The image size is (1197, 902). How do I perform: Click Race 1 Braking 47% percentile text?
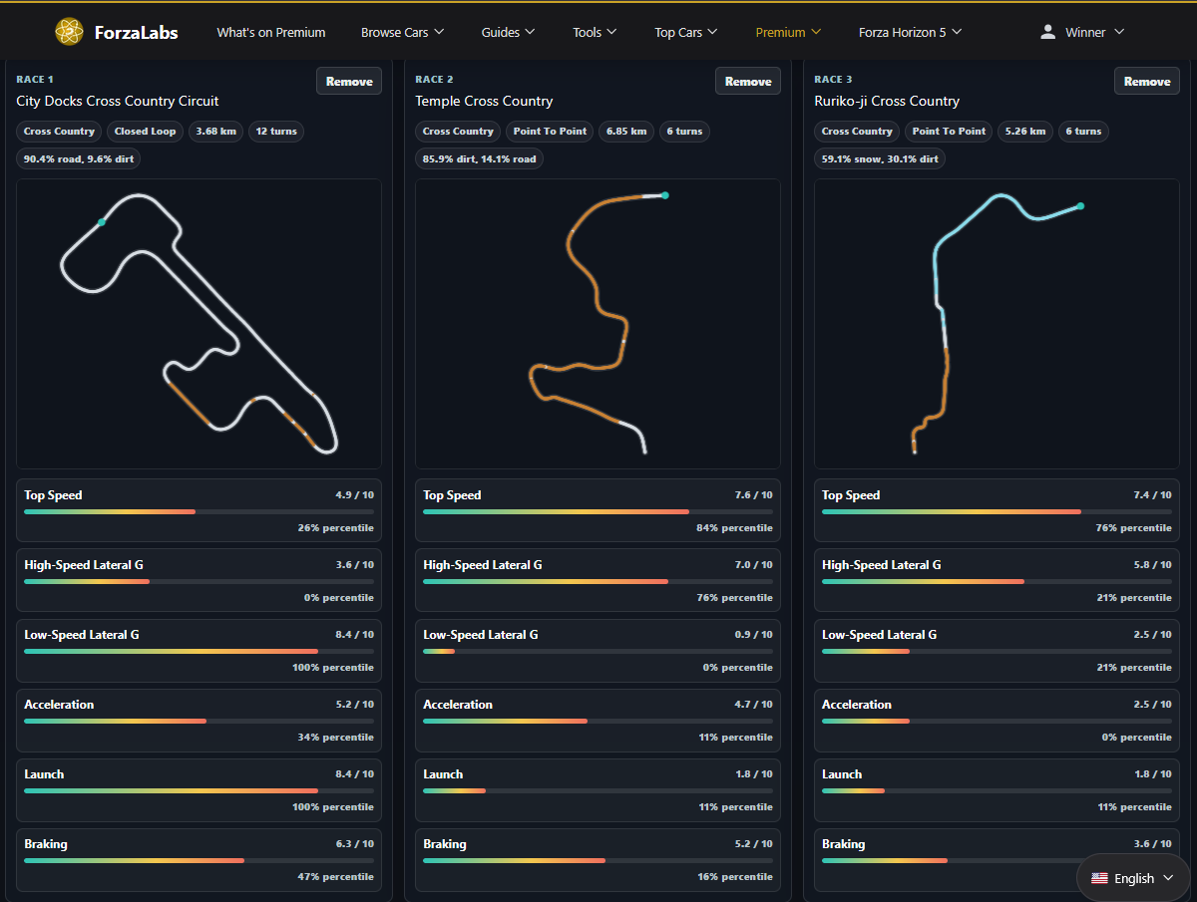[335, 877]
